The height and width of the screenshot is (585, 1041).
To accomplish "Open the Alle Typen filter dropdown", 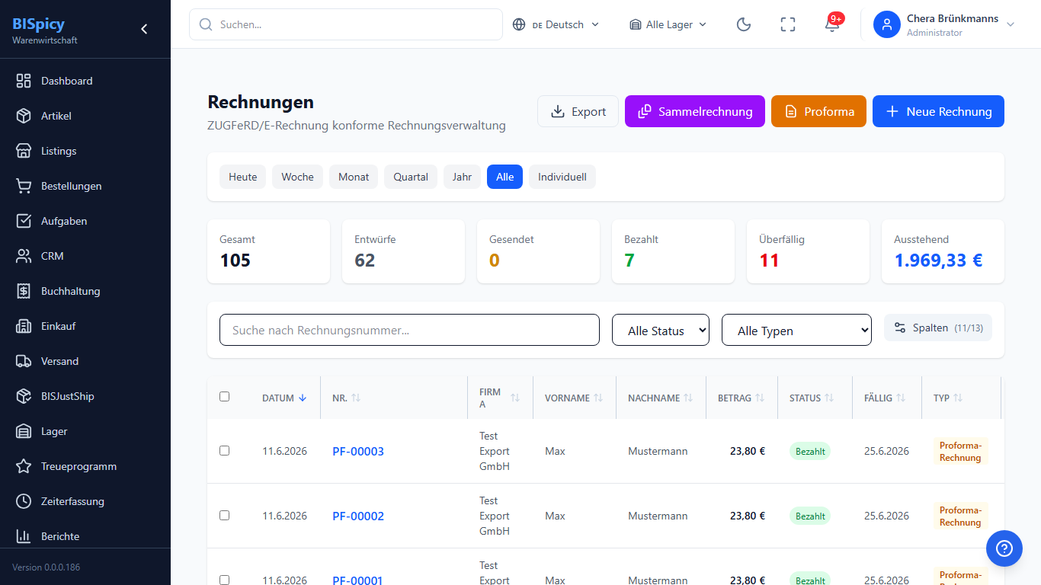I will [796, 330].
